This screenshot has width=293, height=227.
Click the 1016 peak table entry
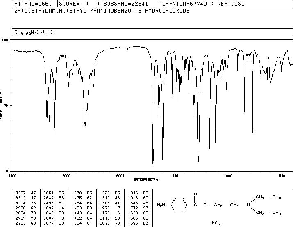138,198
